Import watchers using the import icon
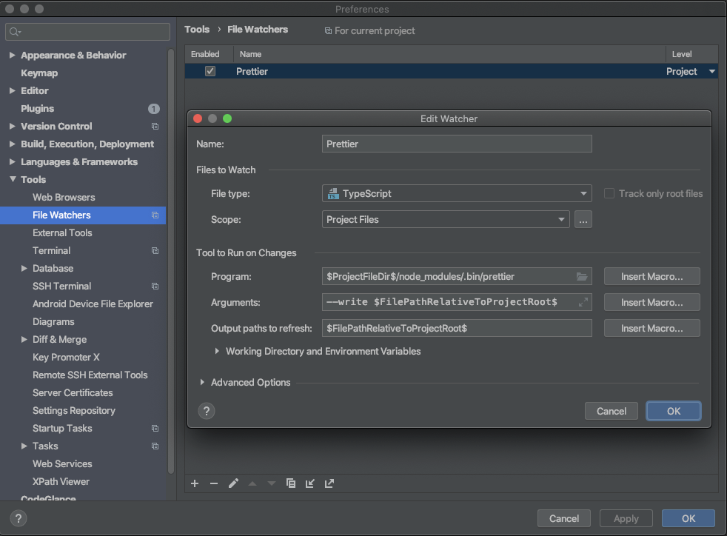Viewport: 727px width, 536px height. tap(310, 483)
